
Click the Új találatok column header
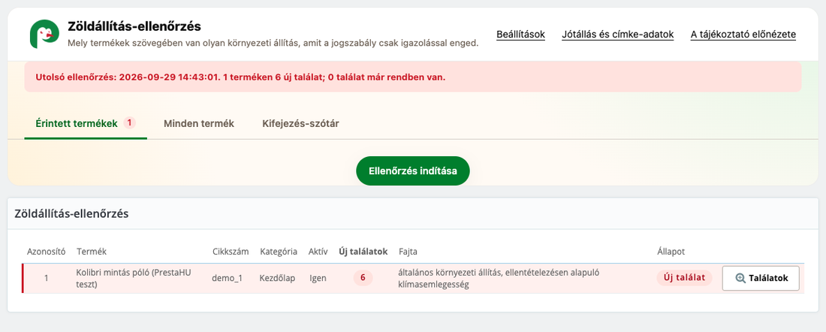pos(363,252)
